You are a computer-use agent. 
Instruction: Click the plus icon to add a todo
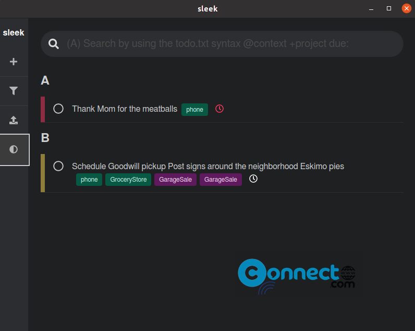(x=14, y=62)
